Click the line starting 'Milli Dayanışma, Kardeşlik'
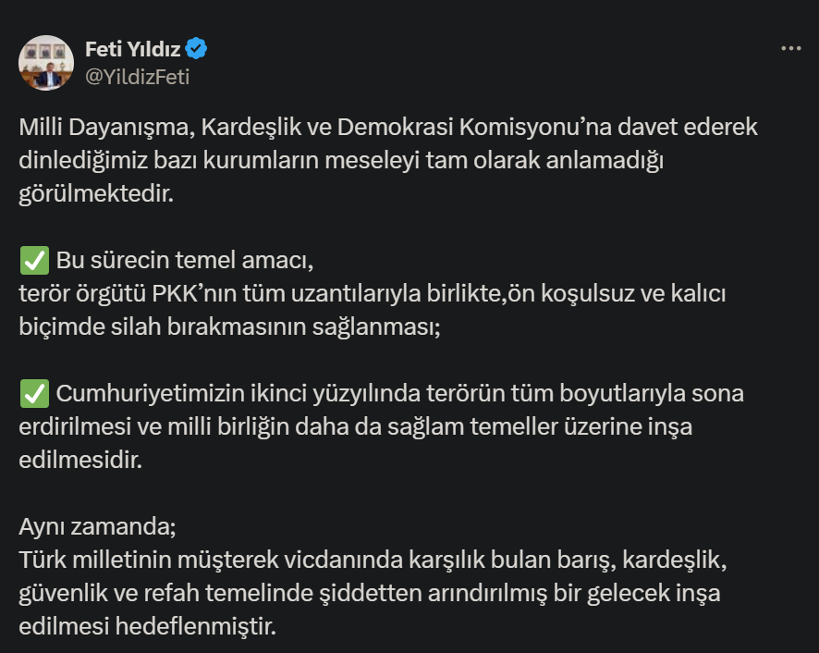Image resolution: width=819 pixels, height=653 pixels. 388,127
